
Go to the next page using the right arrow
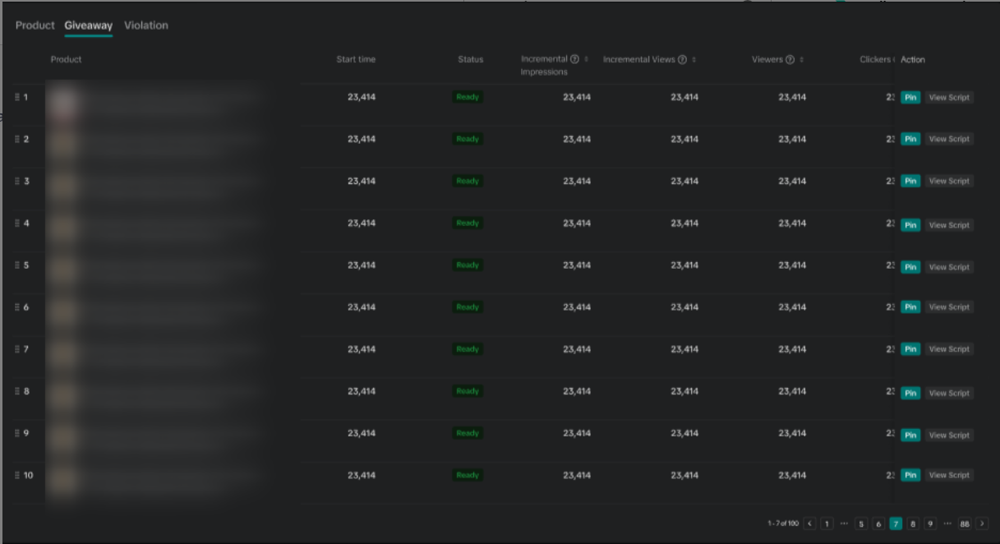tap(982, 523)
